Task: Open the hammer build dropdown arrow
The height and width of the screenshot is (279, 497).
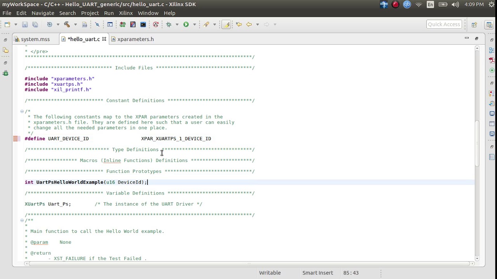Action: pos(75,24)
